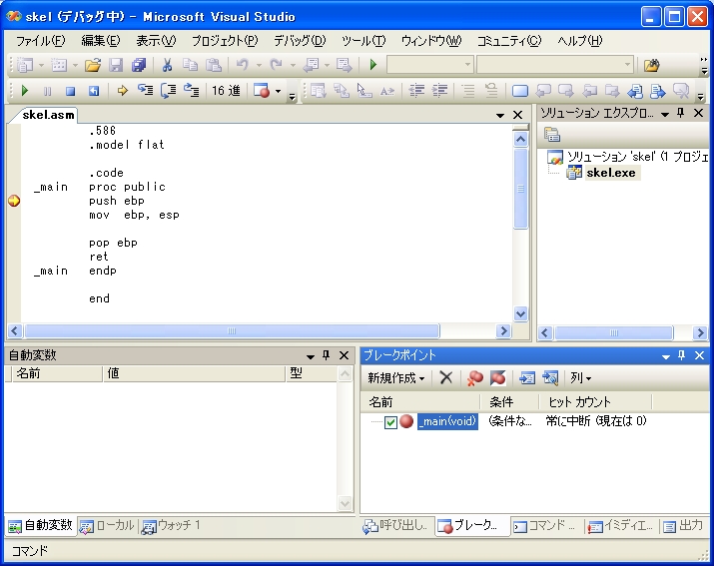714x566 pixels.
Task: Switch to the 呼び出し tab
Action: coord(395,526)
